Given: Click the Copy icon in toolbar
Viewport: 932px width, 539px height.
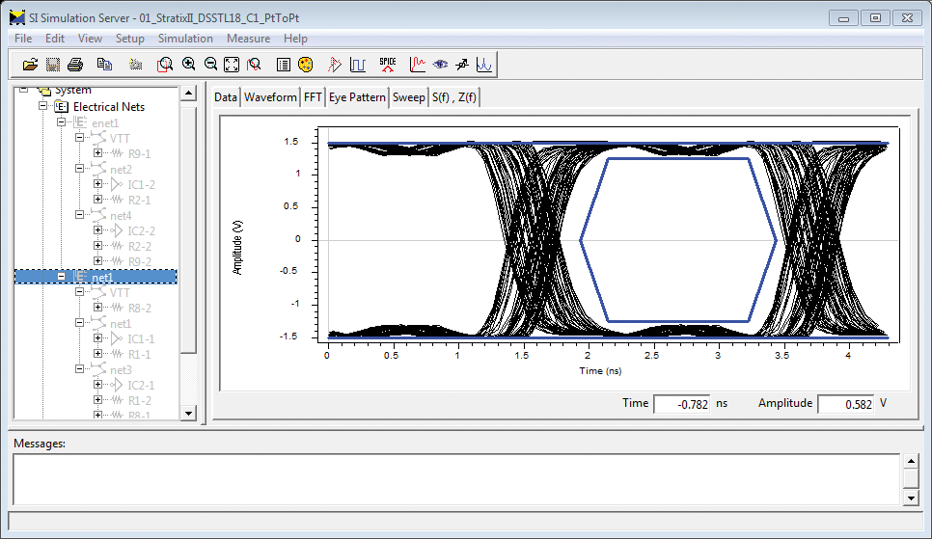Looking at the screenshot, I should [104, 65].
